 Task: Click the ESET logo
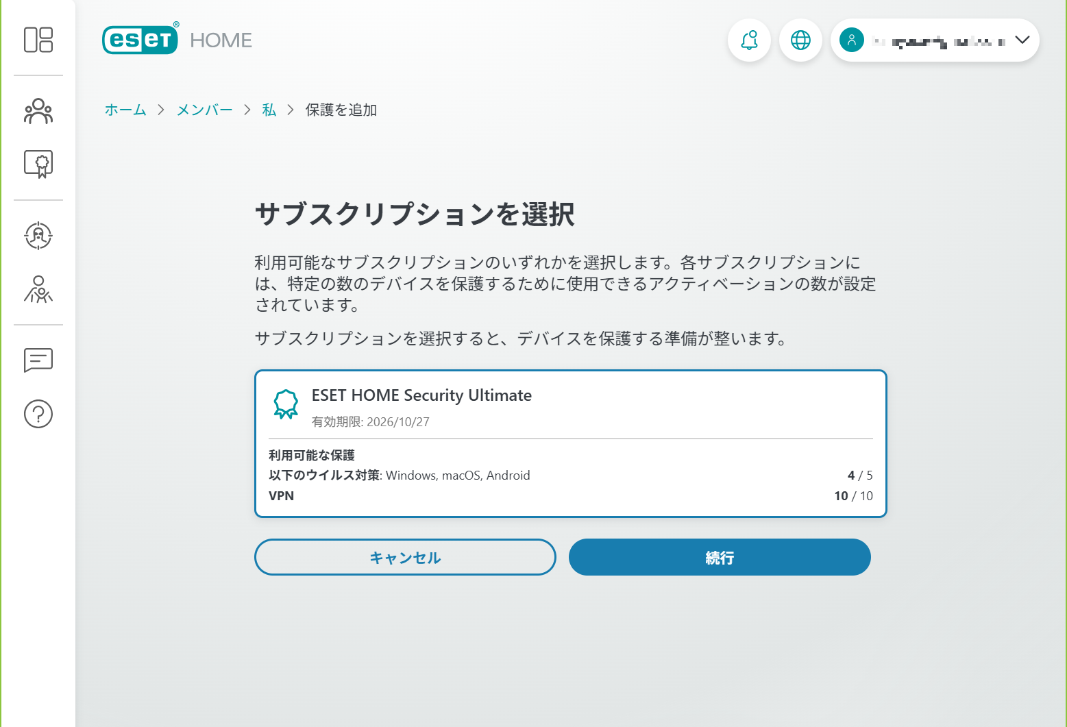pos(140,39)
